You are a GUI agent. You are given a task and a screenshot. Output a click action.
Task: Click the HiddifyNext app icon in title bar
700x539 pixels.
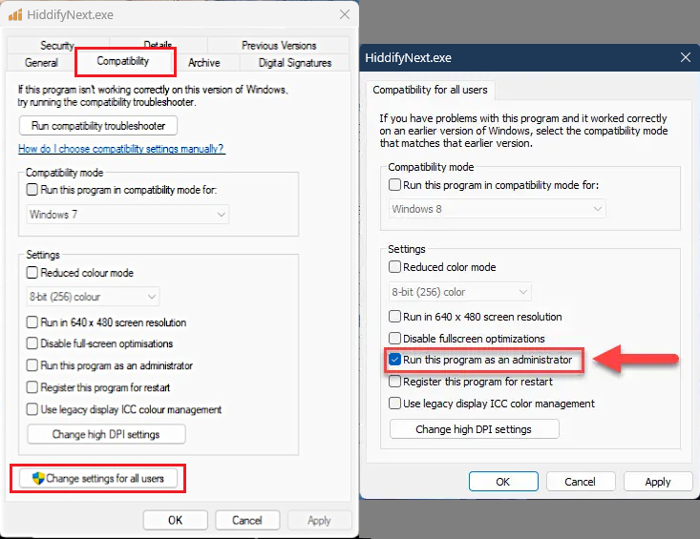(x=14, y=15)
